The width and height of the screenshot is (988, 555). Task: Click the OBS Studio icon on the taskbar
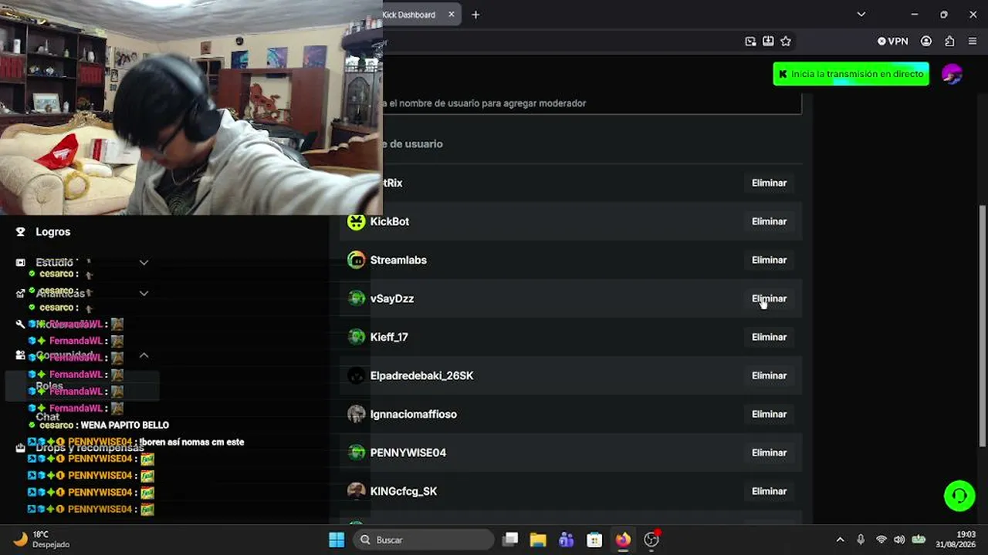pos(651,540)
